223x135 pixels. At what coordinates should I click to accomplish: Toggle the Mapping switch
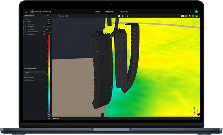point(67,16)
